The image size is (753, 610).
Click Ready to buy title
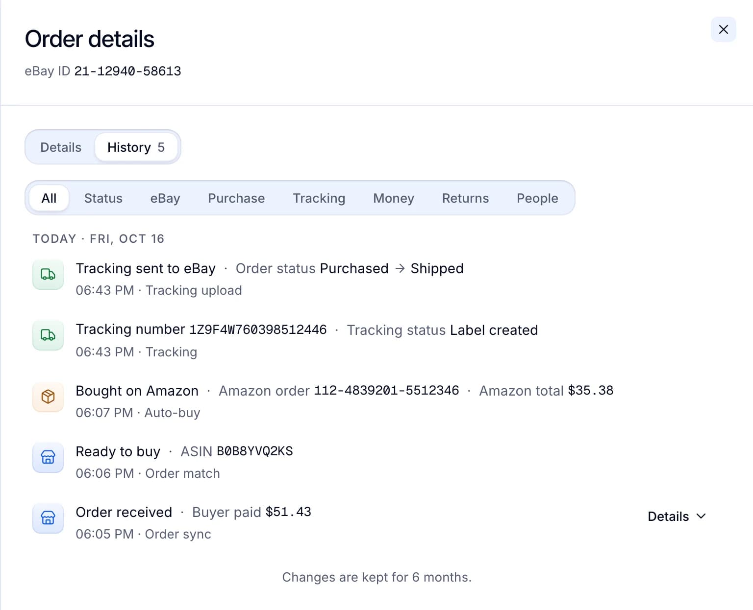click(x=118, y=451)
